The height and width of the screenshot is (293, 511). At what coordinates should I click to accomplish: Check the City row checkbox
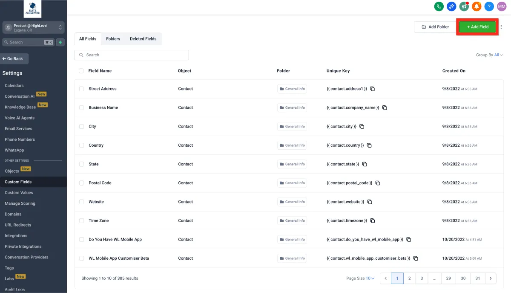81,127
